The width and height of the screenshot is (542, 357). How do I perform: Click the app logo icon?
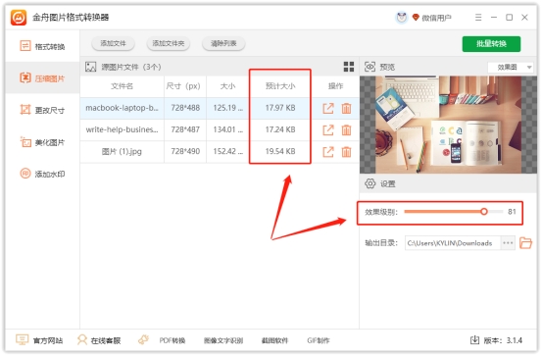point(19,18)
